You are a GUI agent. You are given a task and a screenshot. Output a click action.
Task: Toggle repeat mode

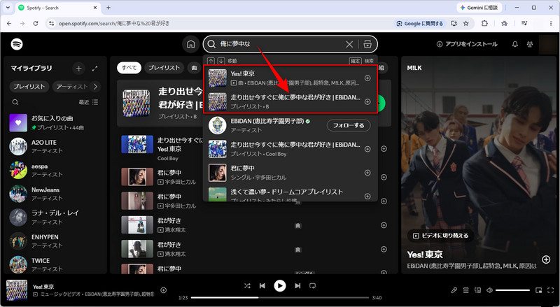tap(312, 285)
